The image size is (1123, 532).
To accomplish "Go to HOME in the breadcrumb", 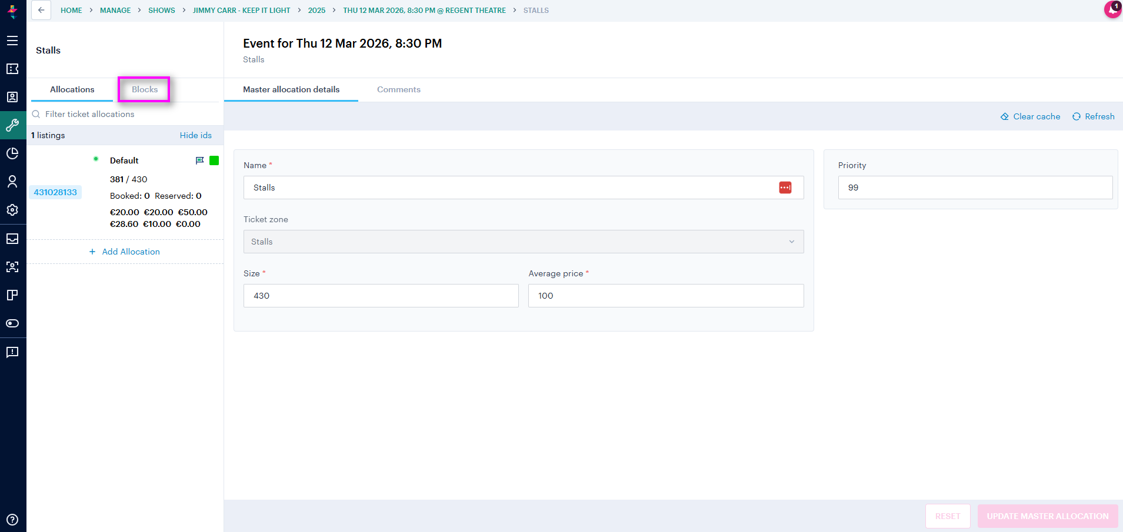I will (71, 11).
